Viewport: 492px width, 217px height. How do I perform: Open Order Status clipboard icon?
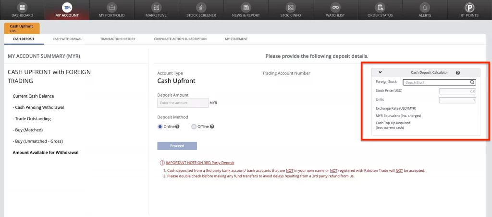380,8
